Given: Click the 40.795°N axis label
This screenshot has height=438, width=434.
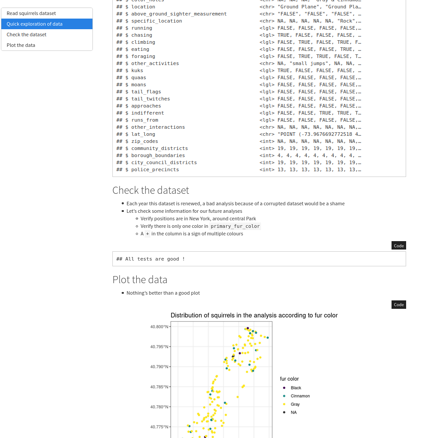Looking at the screenshot, I should [x=159, y=347].
